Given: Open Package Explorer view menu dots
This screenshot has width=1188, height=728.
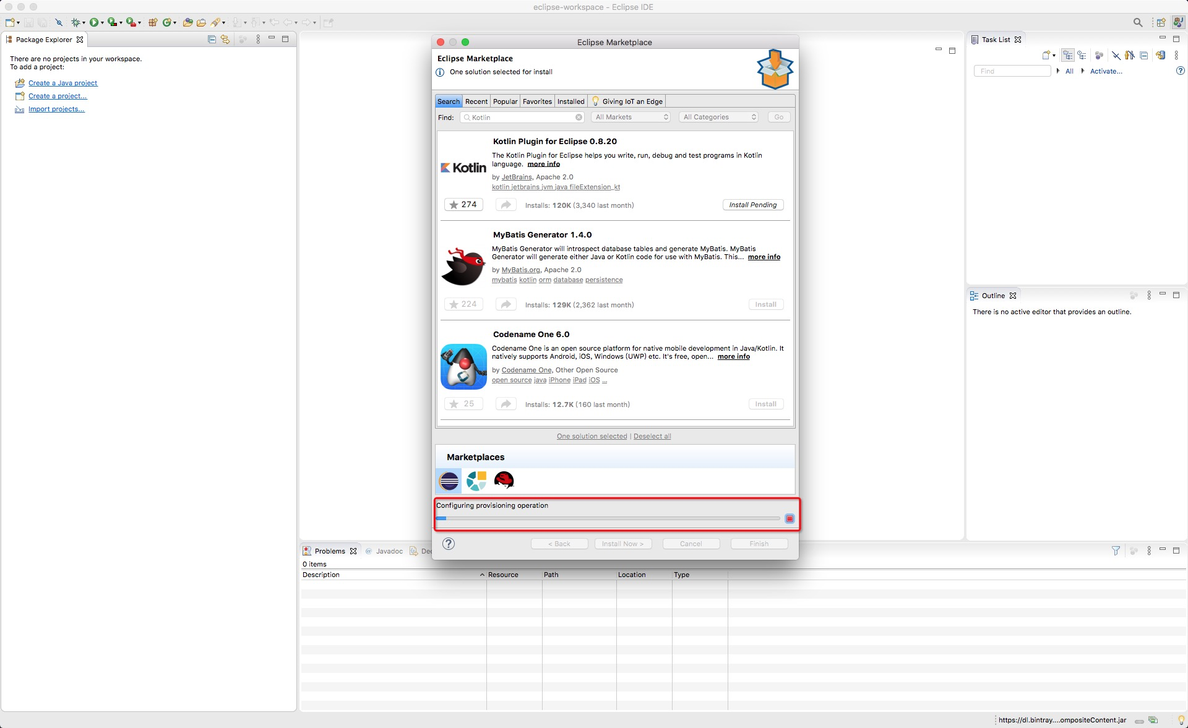Looking at the screenshot, I should pyautogui.click(x=258, y=39).
